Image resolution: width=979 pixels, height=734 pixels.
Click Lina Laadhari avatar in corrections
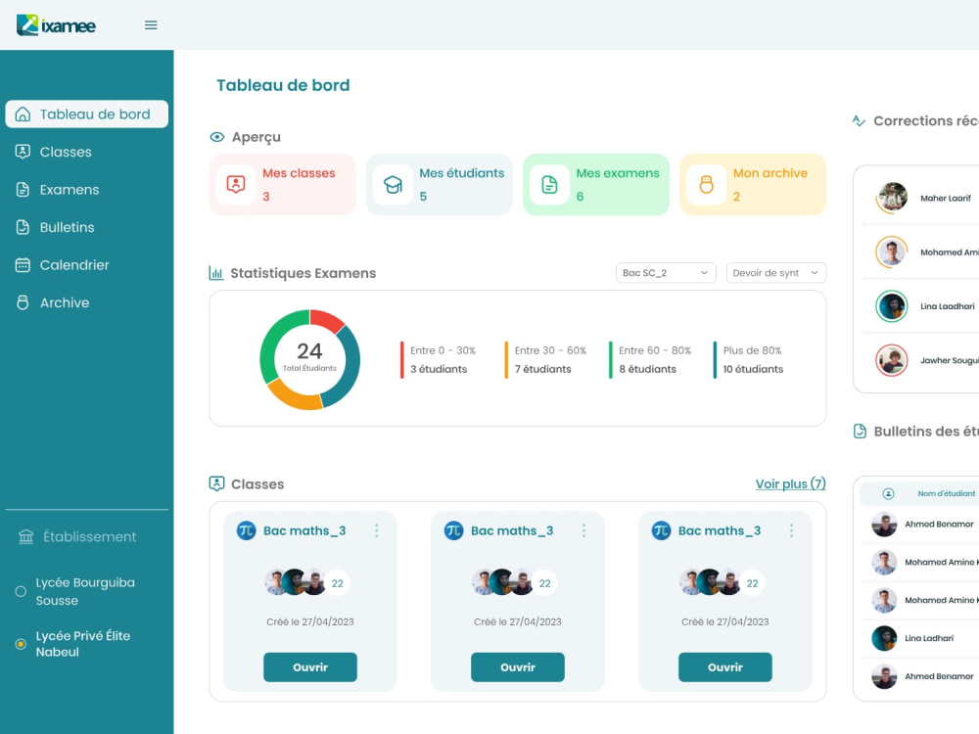pos(892,306)
